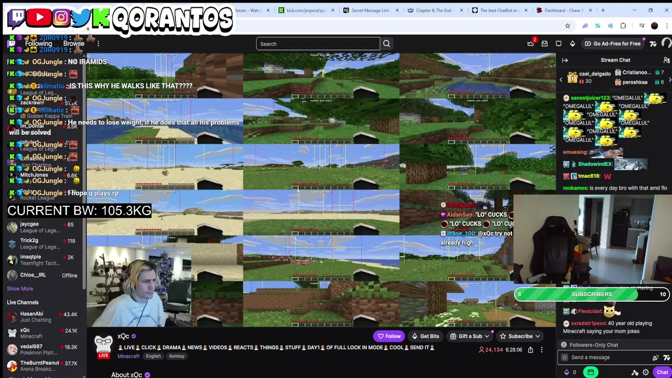
Task: Expand the Subscribe dropdown
Action: pyautogui.click(x=537, y=336)
